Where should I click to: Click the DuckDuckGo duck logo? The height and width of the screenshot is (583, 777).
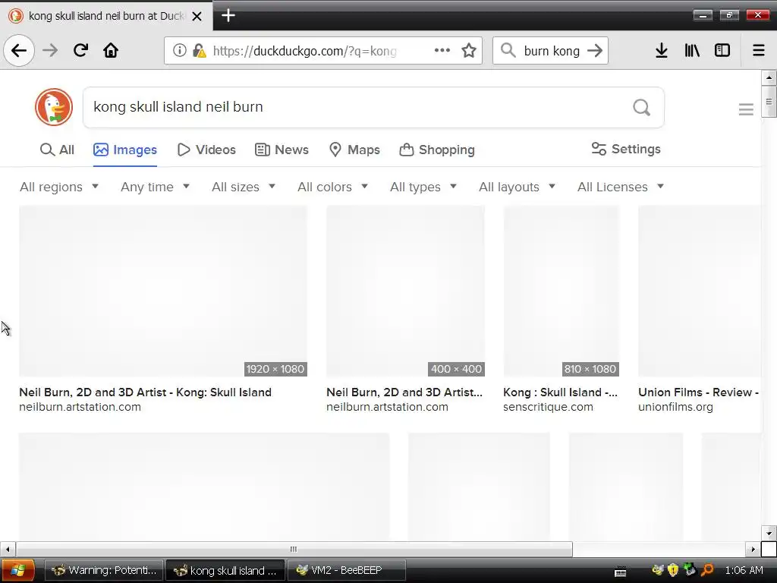click(x=54, y=107)
